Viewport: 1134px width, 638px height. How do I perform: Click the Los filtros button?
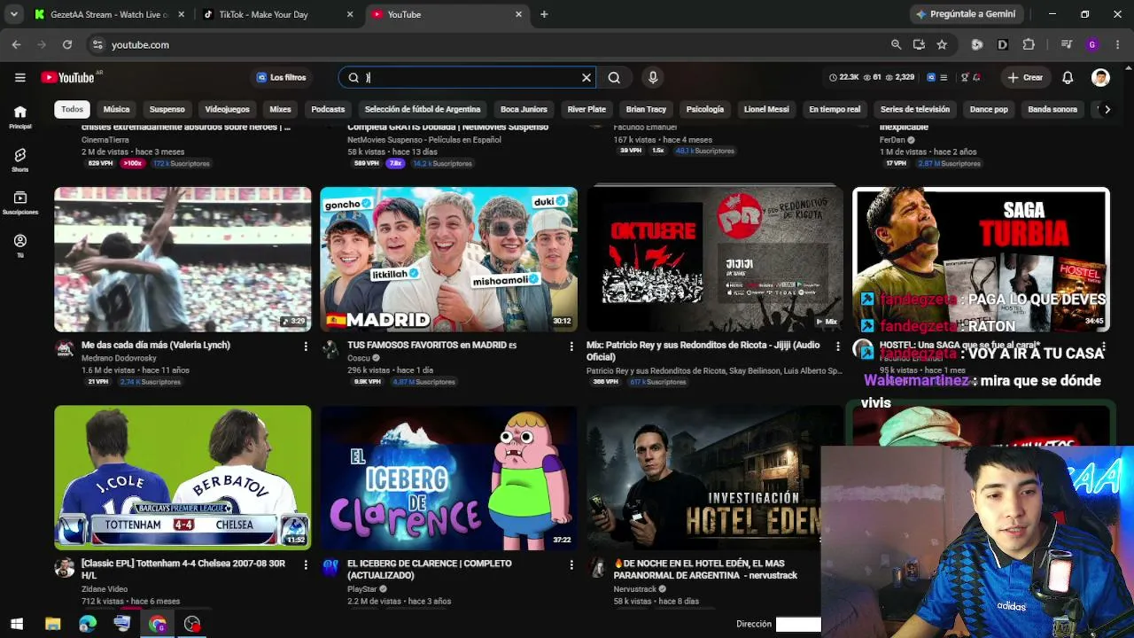pyautogui.click(x=281, y=78)
